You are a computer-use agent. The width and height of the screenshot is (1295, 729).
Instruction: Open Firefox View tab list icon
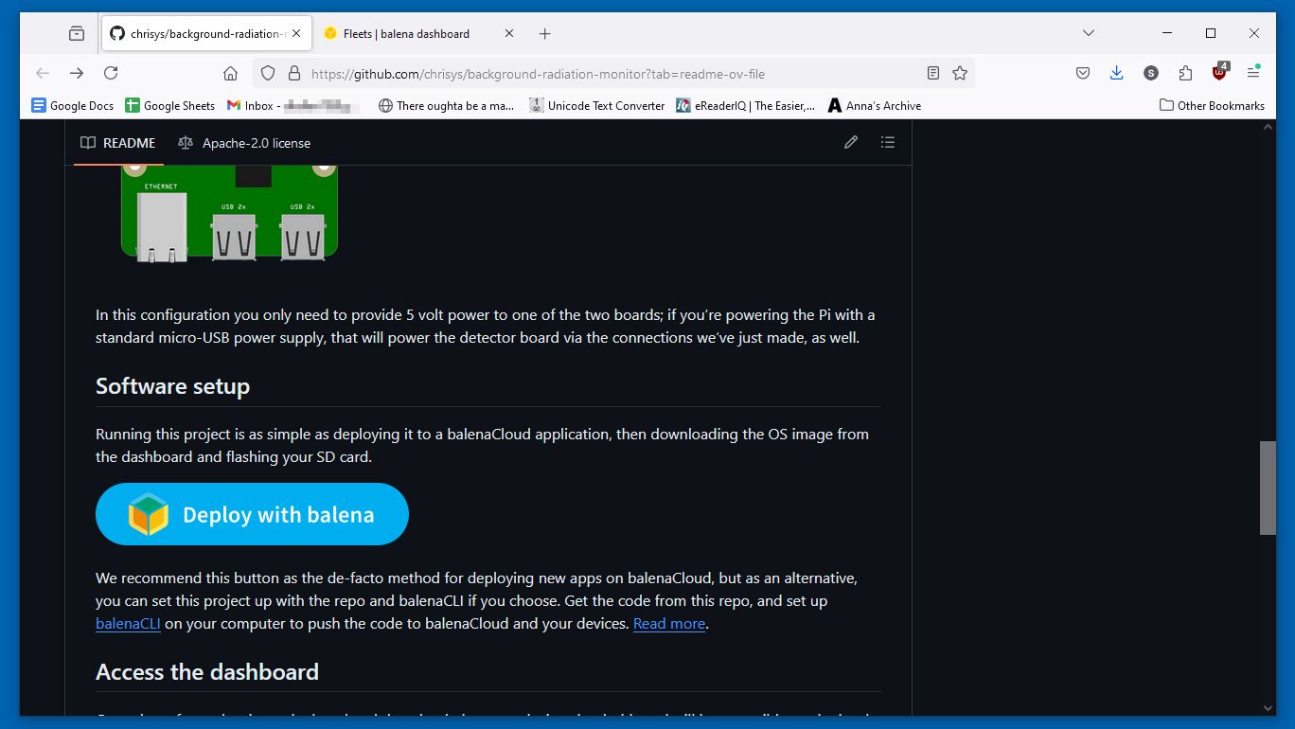click(77, 33)
